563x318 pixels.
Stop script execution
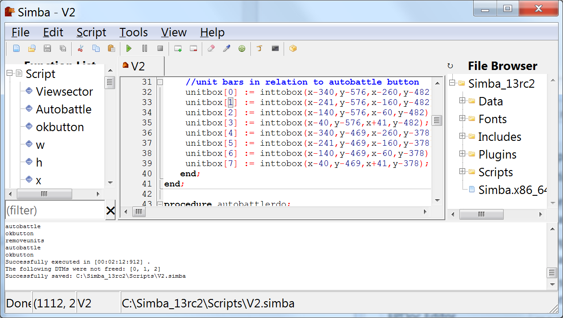tap(160, 48)
